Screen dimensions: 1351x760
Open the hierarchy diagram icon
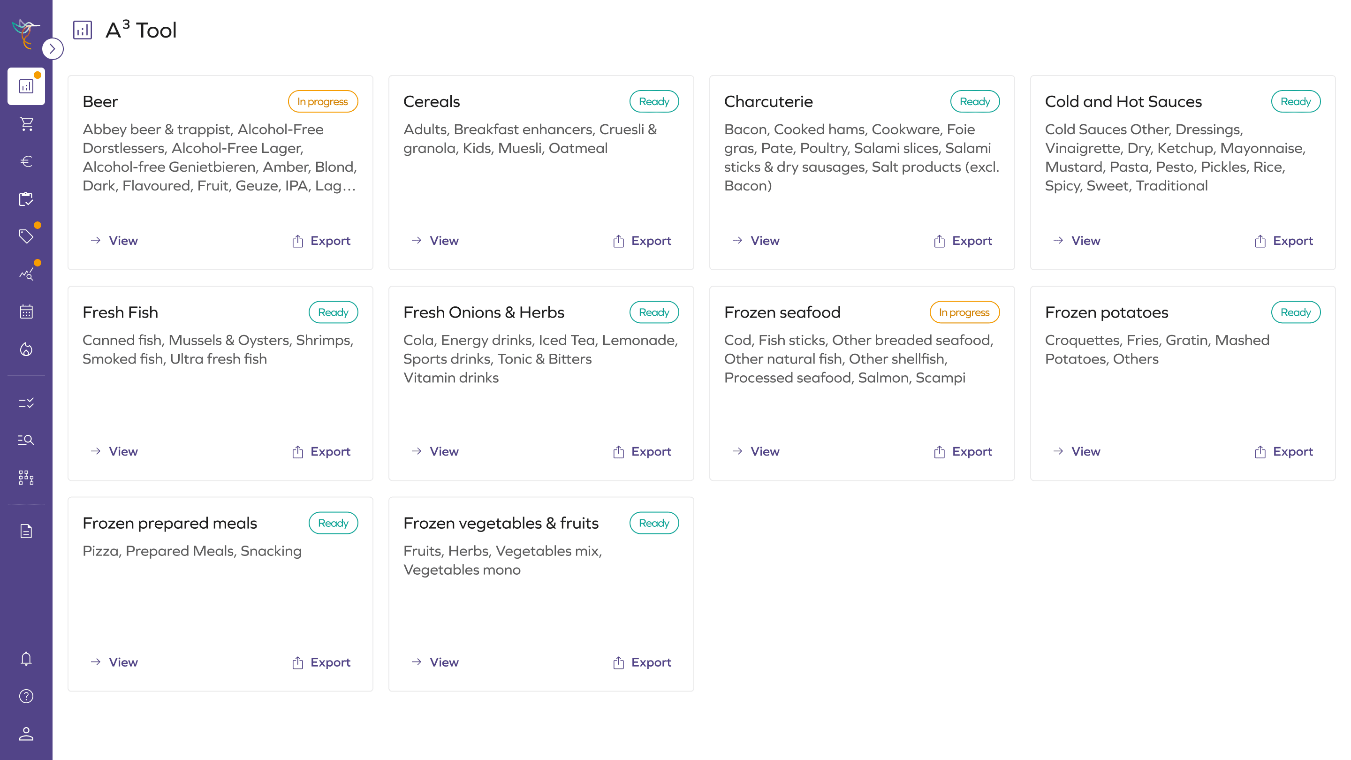26,478
